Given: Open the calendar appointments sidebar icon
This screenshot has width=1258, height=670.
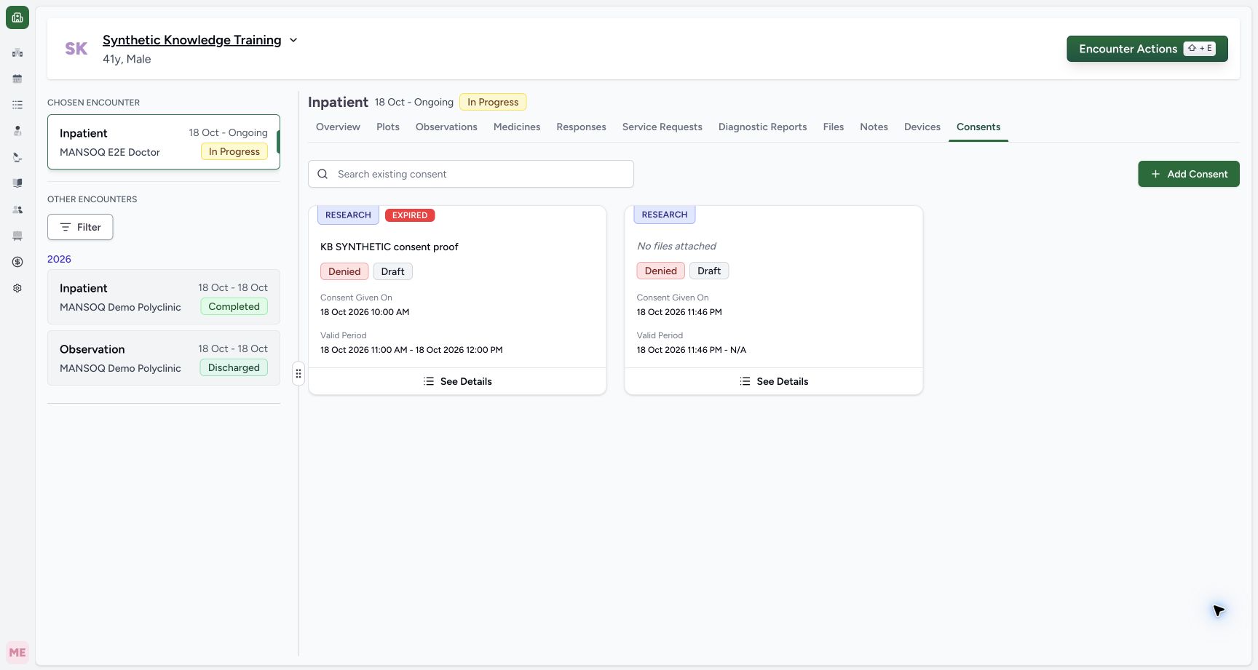Looking at the screenshot, I should (x=17, y=79).
